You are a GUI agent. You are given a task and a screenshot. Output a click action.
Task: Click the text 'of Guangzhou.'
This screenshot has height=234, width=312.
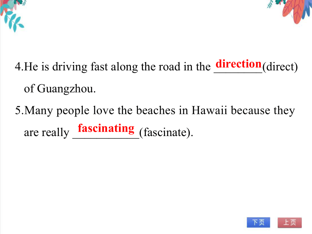60,89
